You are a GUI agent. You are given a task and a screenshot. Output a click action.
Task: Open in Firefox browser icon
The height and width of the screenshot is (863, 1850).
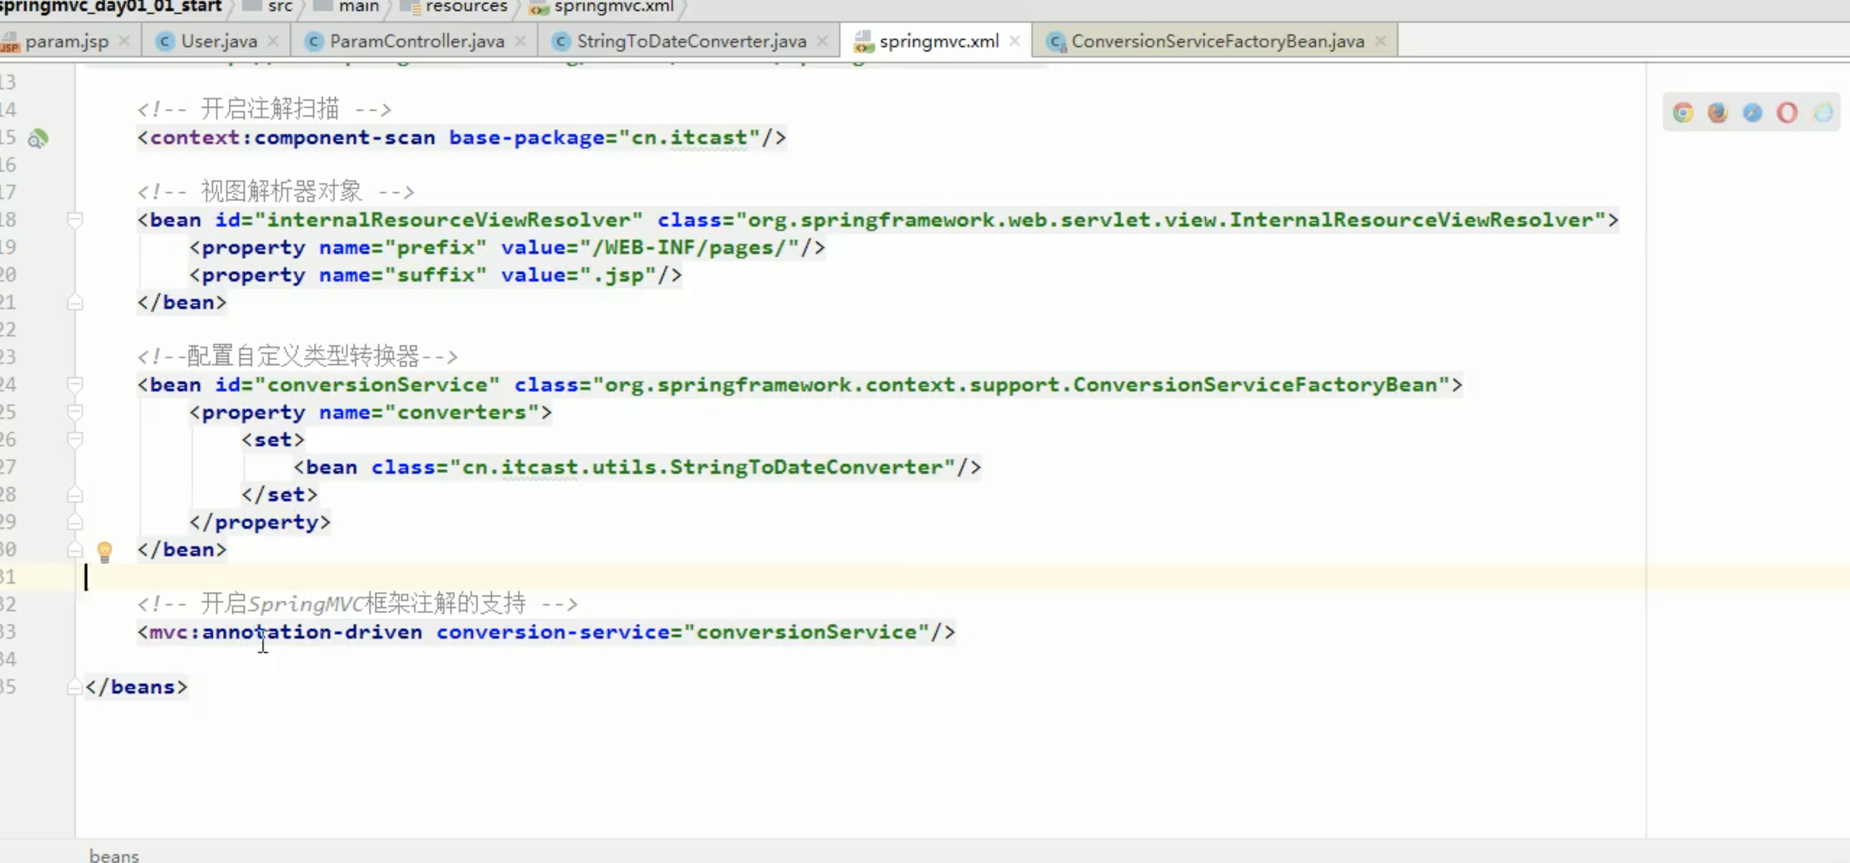click(1718, 113)
